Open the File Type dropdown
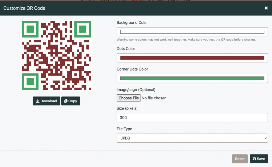This screenshot has height=167, width=272. point(192,138)
